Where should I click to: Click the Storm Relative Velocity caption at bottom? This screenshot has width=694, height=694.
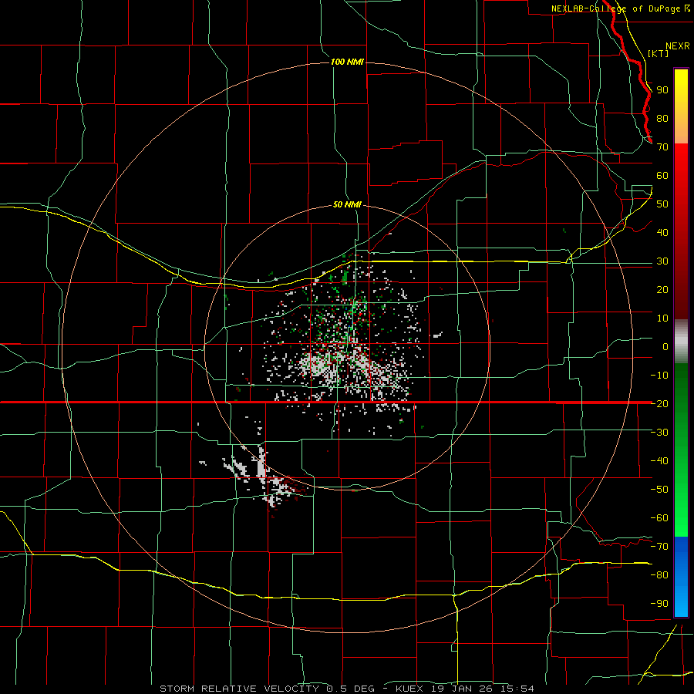click(346, 689)
